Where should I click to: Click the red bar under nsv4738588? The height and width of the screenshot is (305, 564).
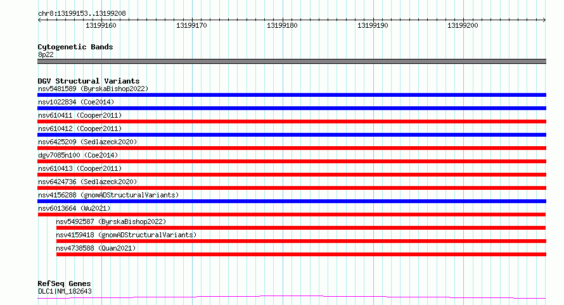point(302,254)
